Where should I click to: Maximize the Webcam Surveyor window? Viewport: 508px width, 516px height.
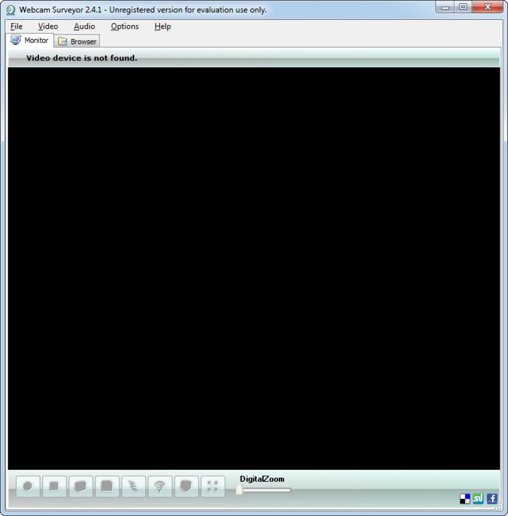coord(463,7)
